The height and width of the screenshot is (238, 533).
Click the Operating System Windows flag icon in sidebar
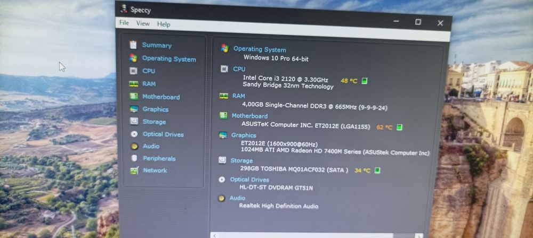coord(133,58)
